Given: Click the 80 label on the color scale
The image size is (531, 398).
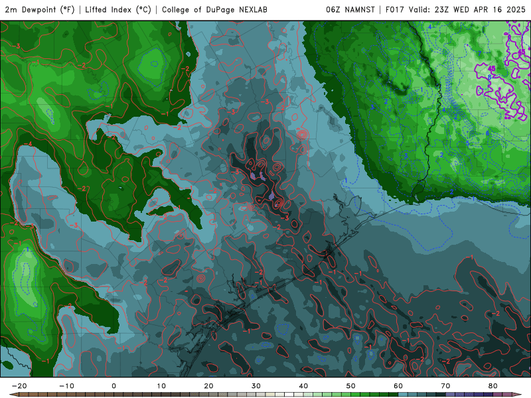Looking at the screenshot, I should tap(493, 386).
